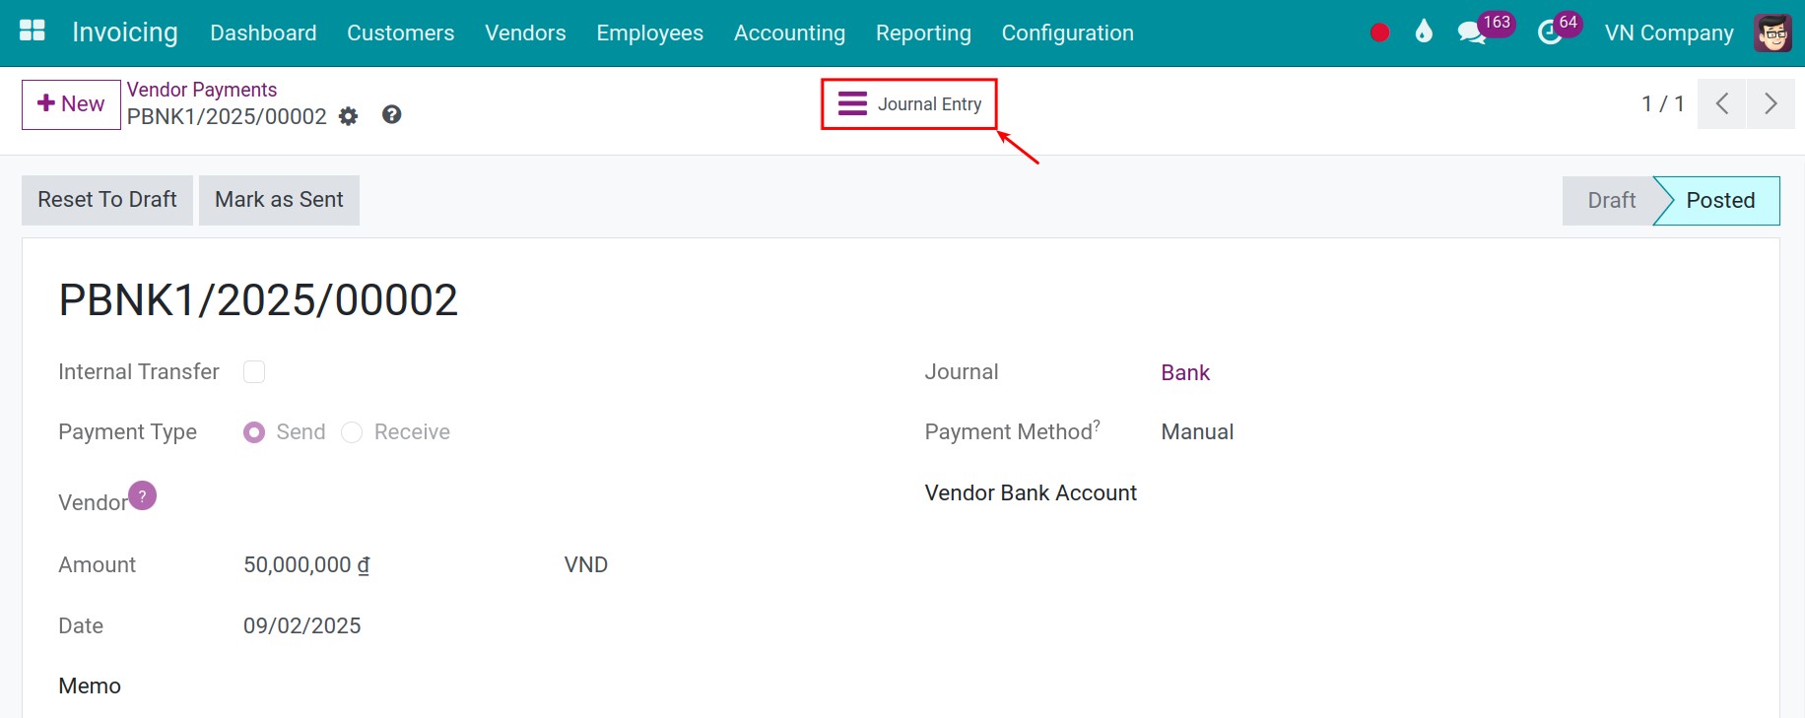Click the red recording dot icon

point(1379,33)
